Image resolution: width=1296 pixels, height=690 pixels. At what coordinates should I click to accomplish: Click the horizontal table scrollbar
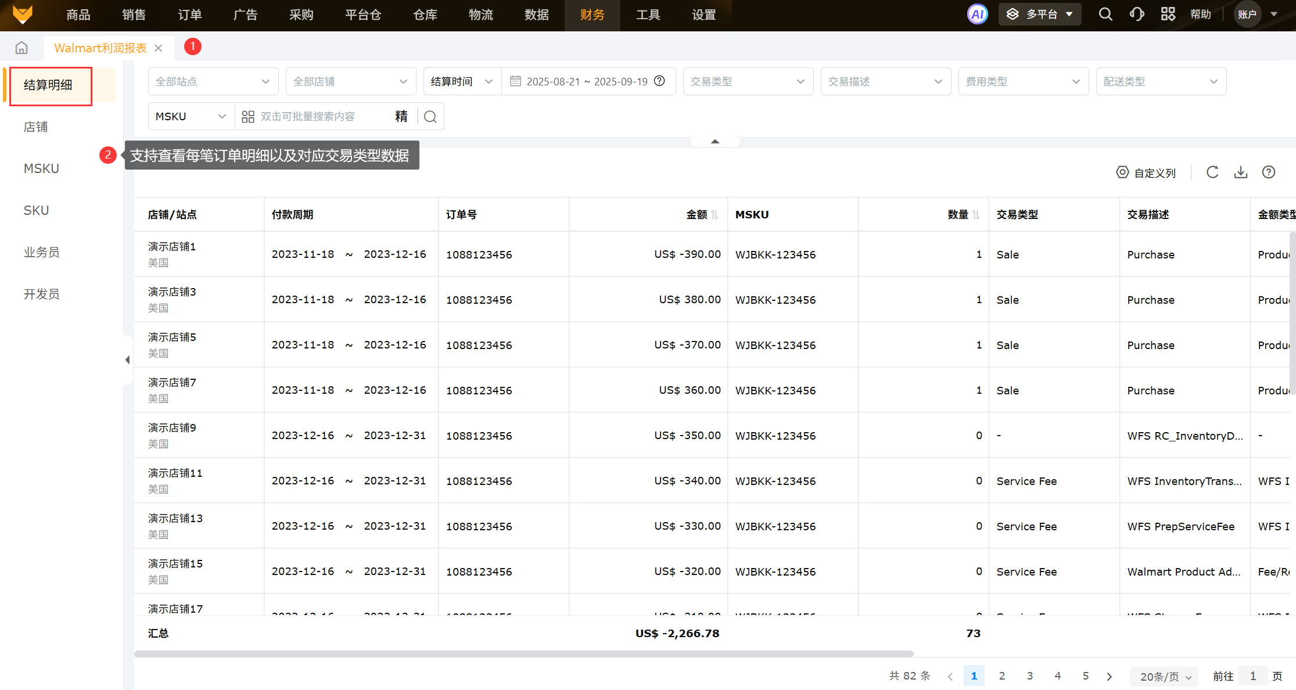[x=523, y=654]
